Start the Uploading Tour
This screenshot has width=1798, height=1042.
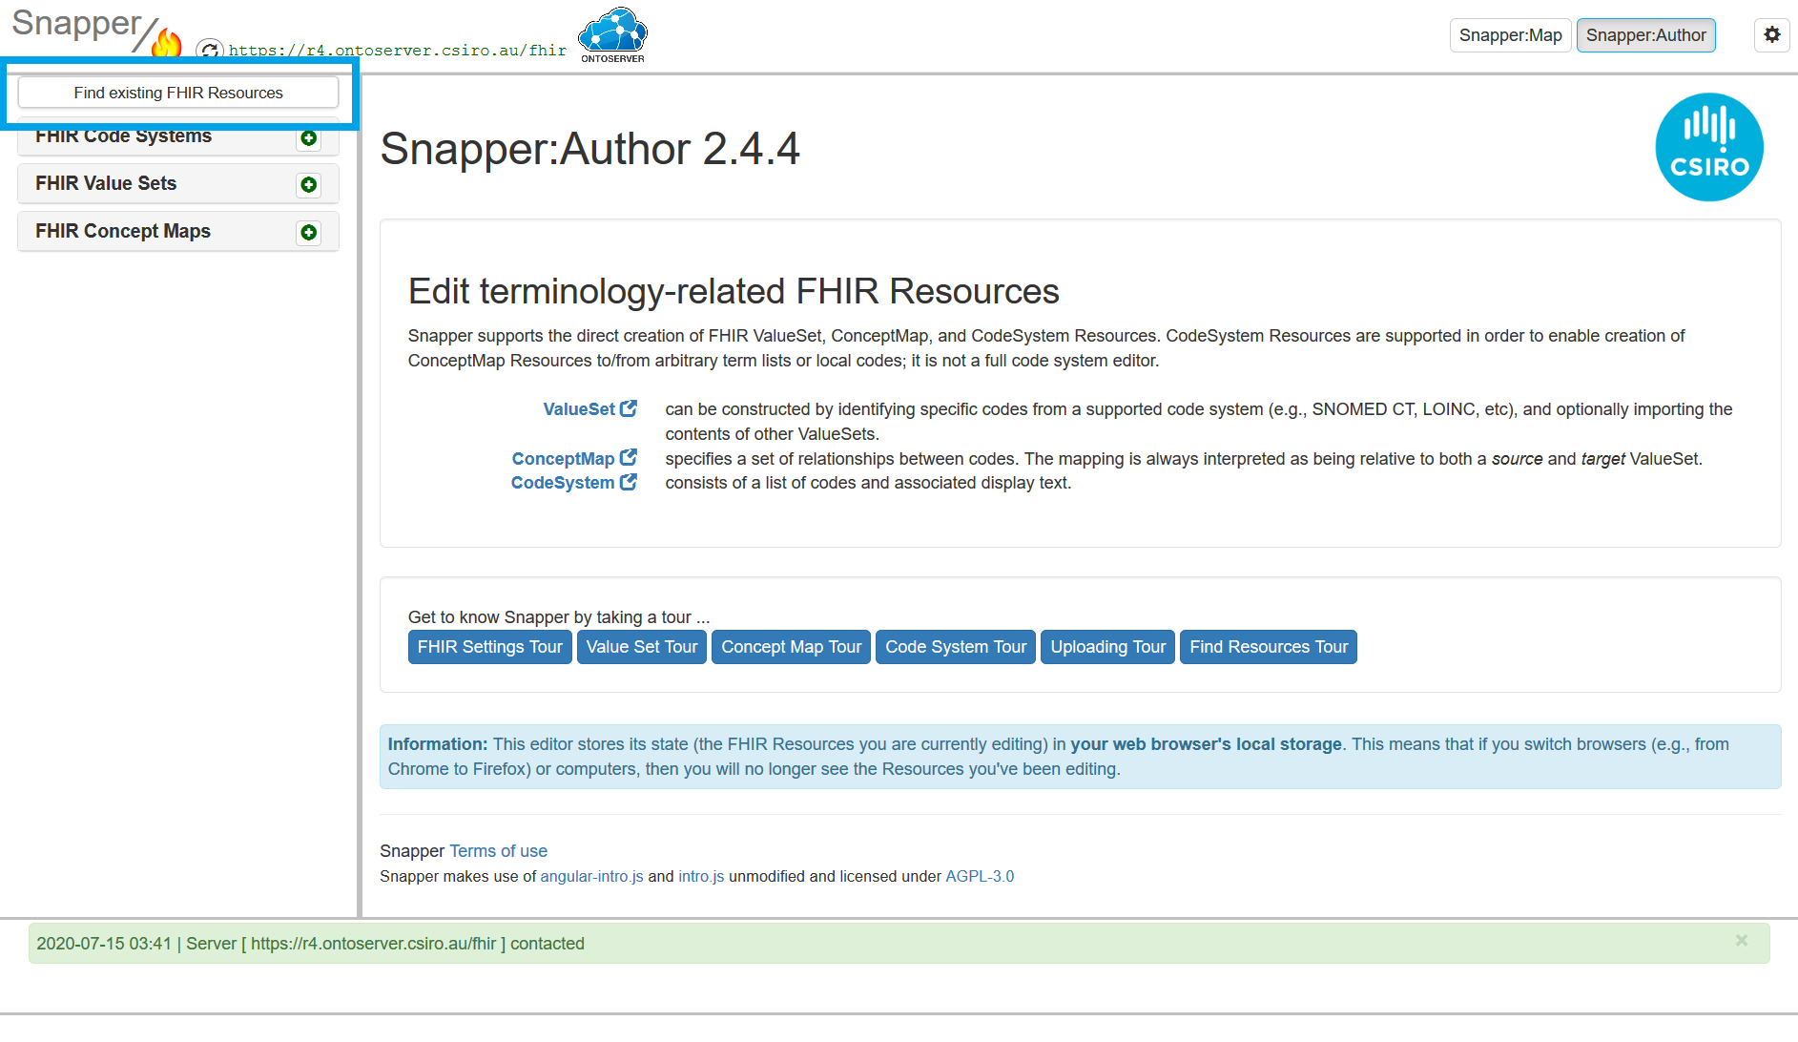coord(1107,647)
